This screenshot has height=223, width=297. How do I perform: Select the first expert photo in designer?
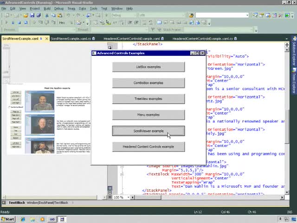(x=39, y=101)
